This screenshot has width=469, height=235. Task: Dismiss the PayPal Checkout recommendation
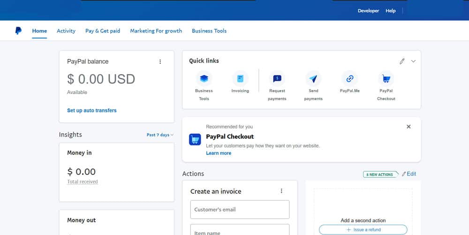[x=408, y=127]
